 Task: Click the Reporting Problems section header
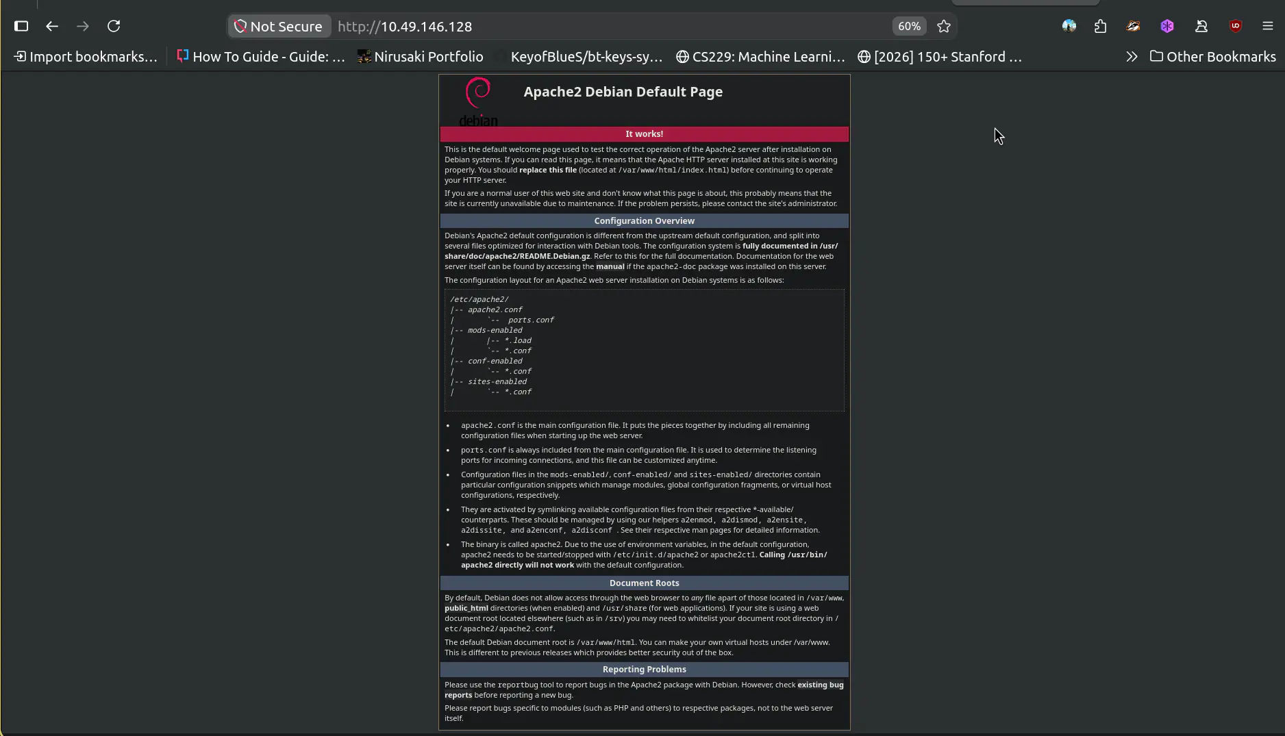645,669
